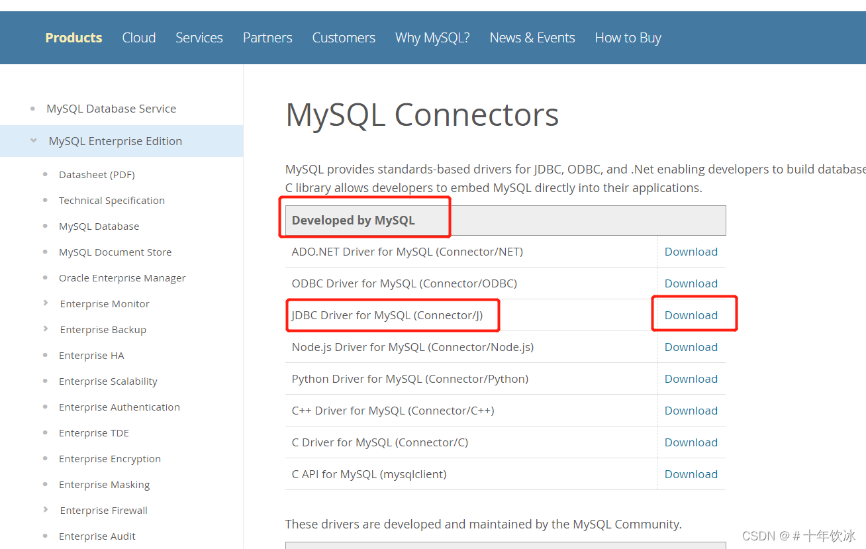The height and width of the screenshot is (549, 866).
Task: Click 'C API for MySQL (mysqlclient)' text
Action: click(x=369, y=474)
